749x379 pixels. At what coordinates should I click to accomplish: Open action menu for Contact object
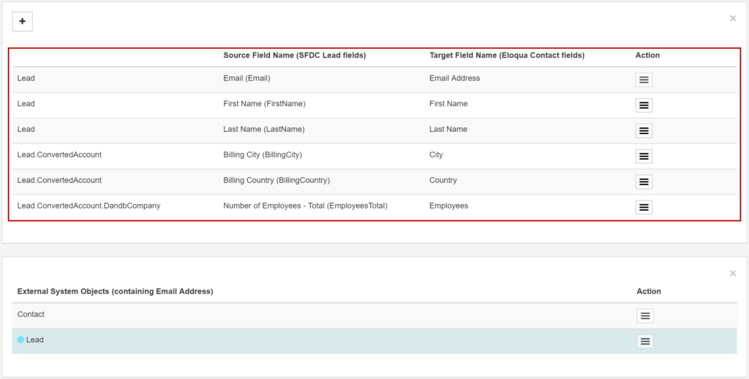(x=644, y=316)
